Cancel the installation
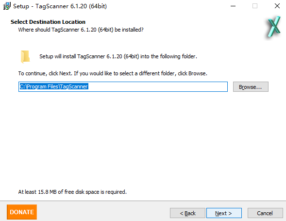This screenshot has height=221, width=286. (265, 213)
